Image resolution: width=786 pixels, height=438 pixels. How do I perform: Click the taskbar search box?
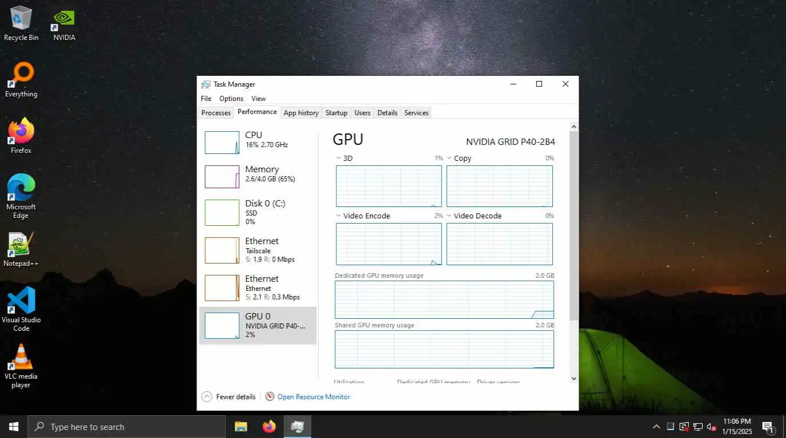point(126,427)
